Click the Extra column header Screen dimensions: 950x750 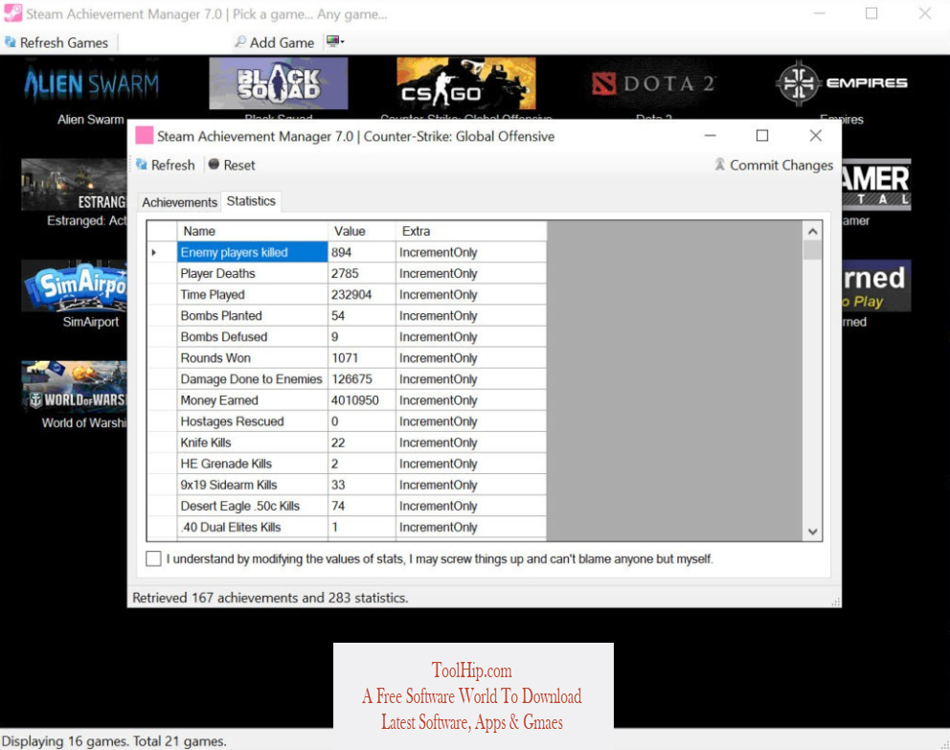click(471, 231)
